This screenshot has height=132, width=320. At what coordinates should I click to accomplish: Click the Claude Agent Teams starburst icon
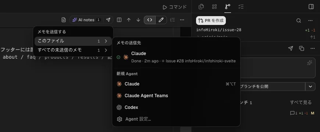tap(119, 96)
